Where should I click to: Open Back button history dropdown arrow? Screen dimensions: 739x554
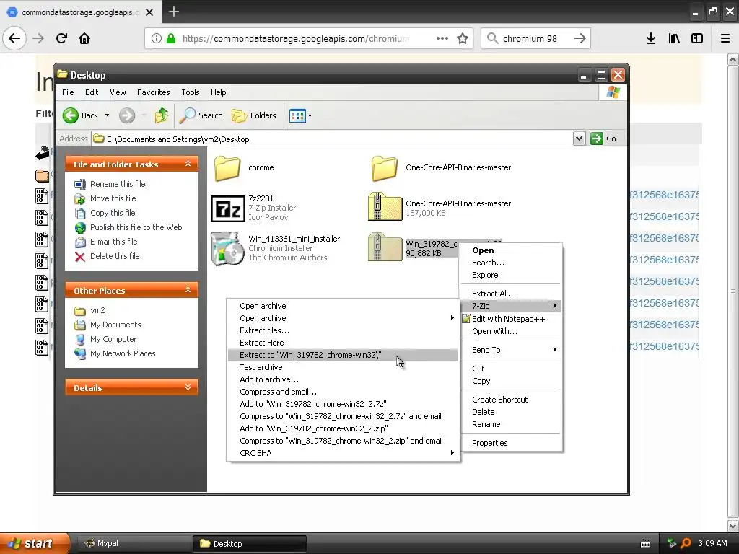[107, 115]
